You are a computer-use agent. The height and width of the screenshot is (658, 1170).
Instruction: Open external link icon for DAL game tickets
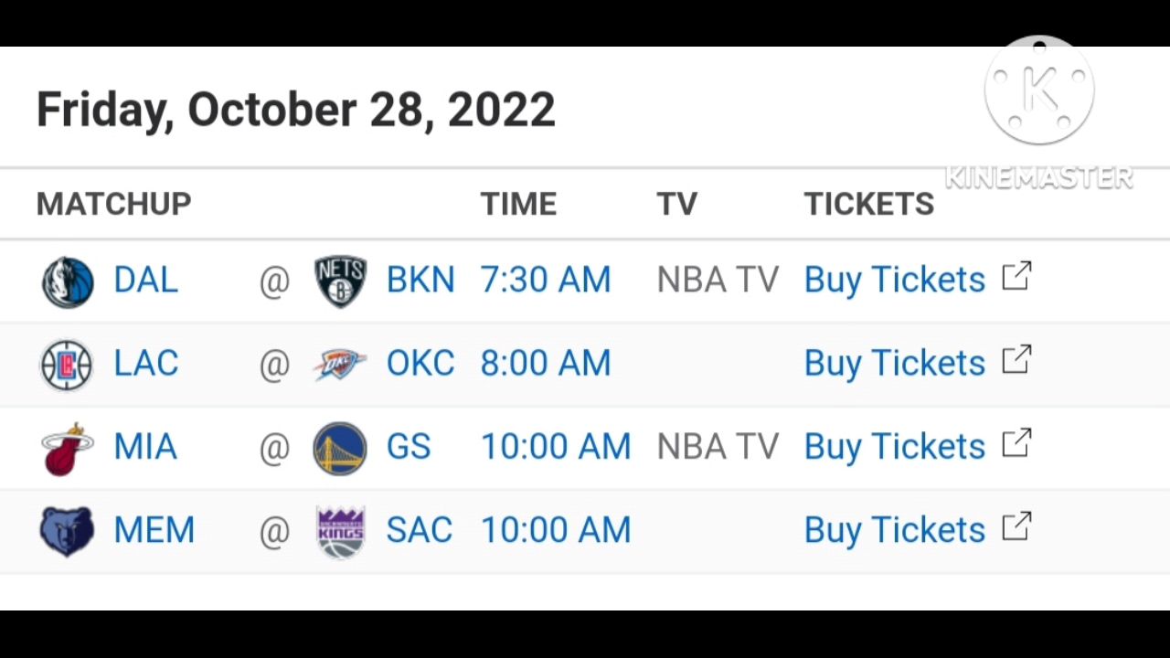(x=1016, y=277)
